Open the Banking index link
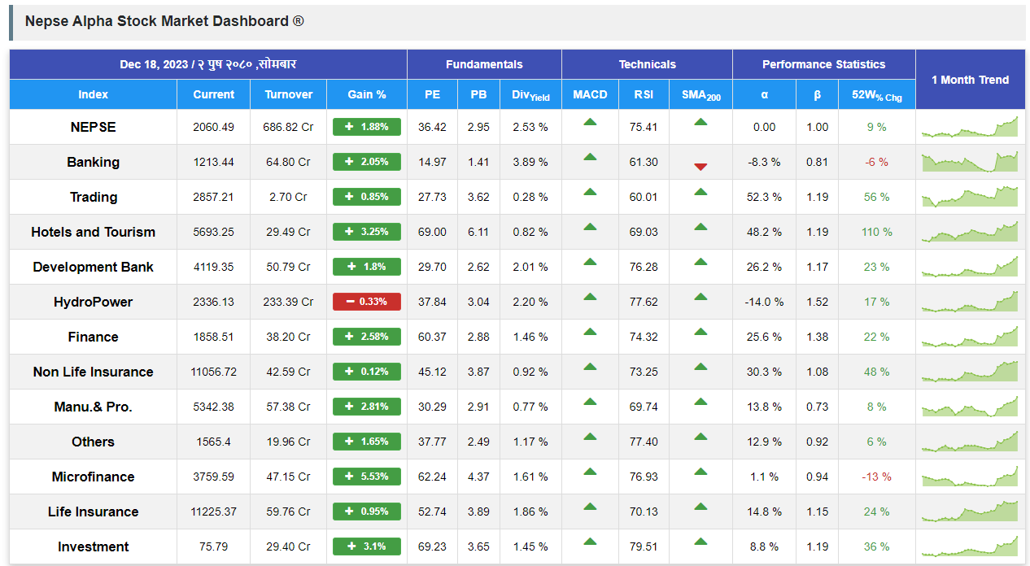 [x=94, y=163]
